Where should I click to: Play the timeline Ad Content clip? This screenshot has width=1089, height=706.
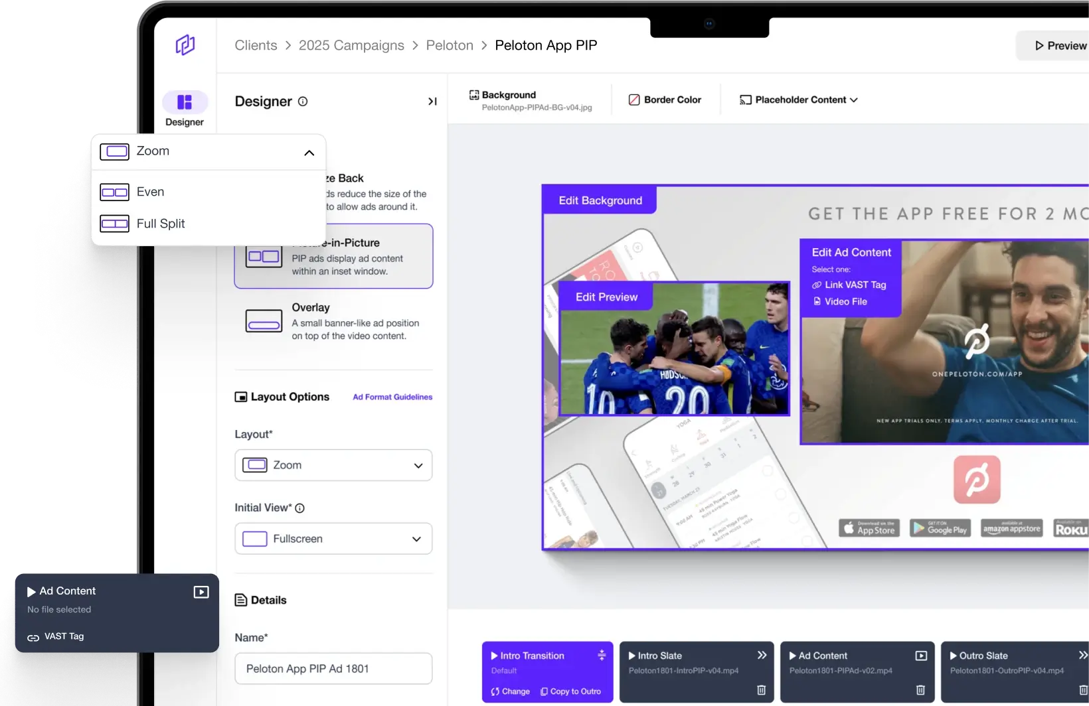tap(793, 656)
